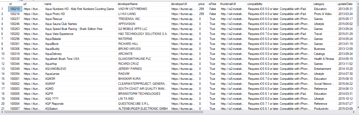Viewport: 359px width, 115px height.
Task: Click the name cell AquaDelivery
Action: (x=80, y=54)
